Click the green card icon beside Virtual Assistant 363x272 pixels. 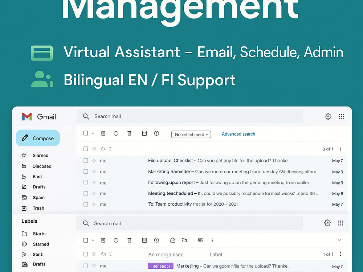[42, 53]
